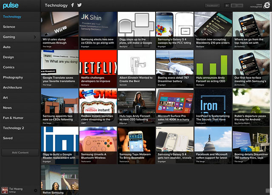Open Rubin's departure paves the way article

[x=251, y=107]
